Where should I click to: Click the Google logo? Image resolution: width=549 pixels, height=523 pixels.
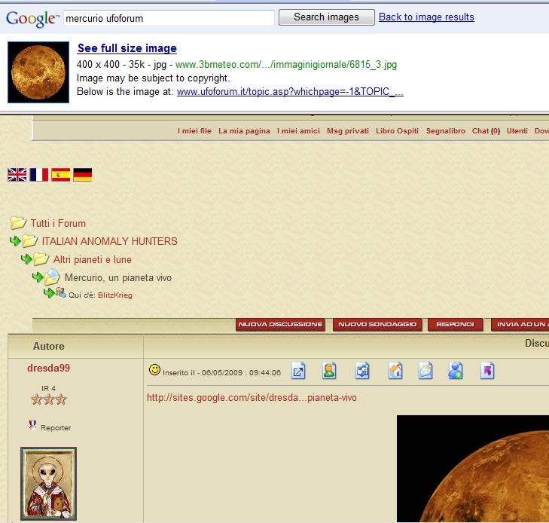(x=32, y=19)
